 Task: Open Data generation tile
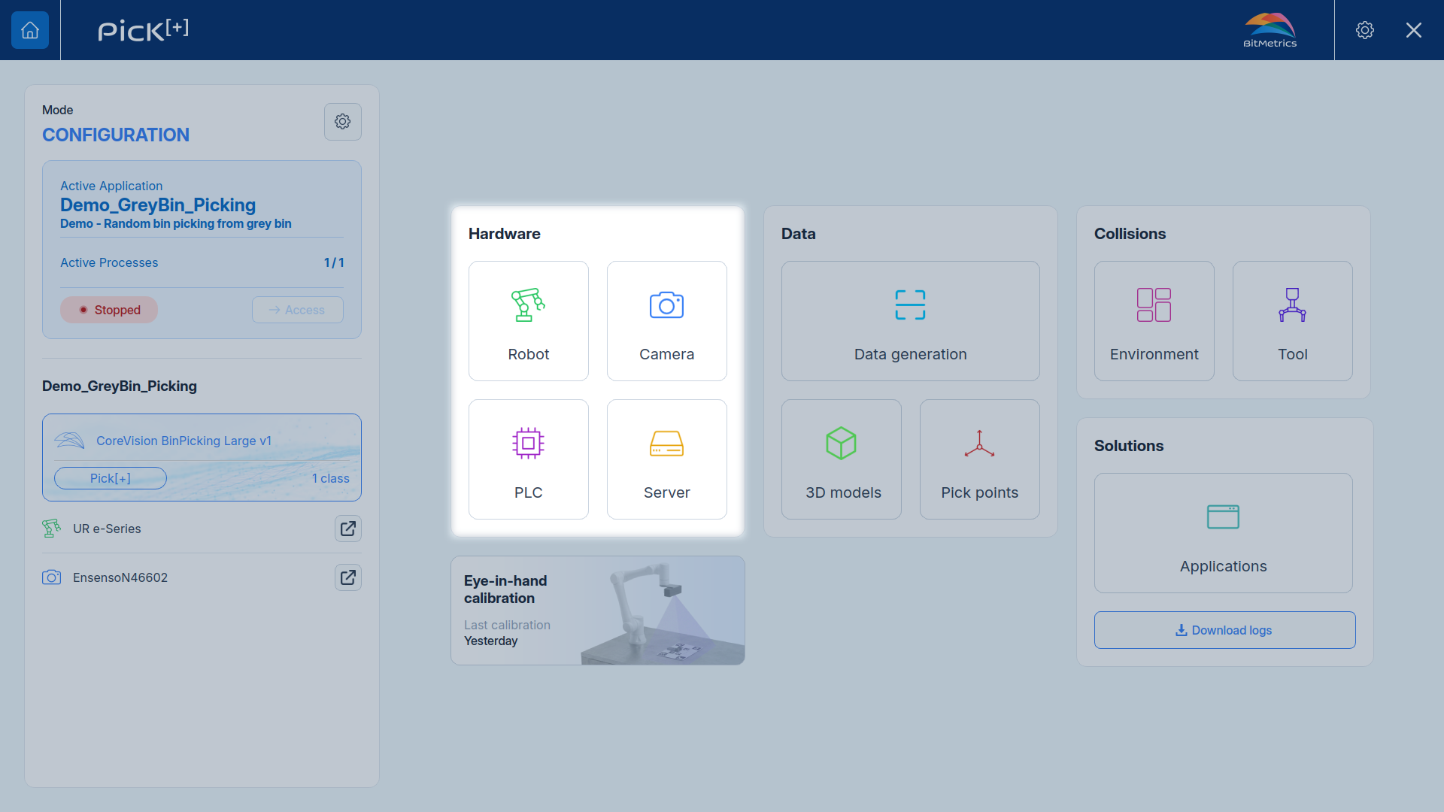(x=910, y=321)
